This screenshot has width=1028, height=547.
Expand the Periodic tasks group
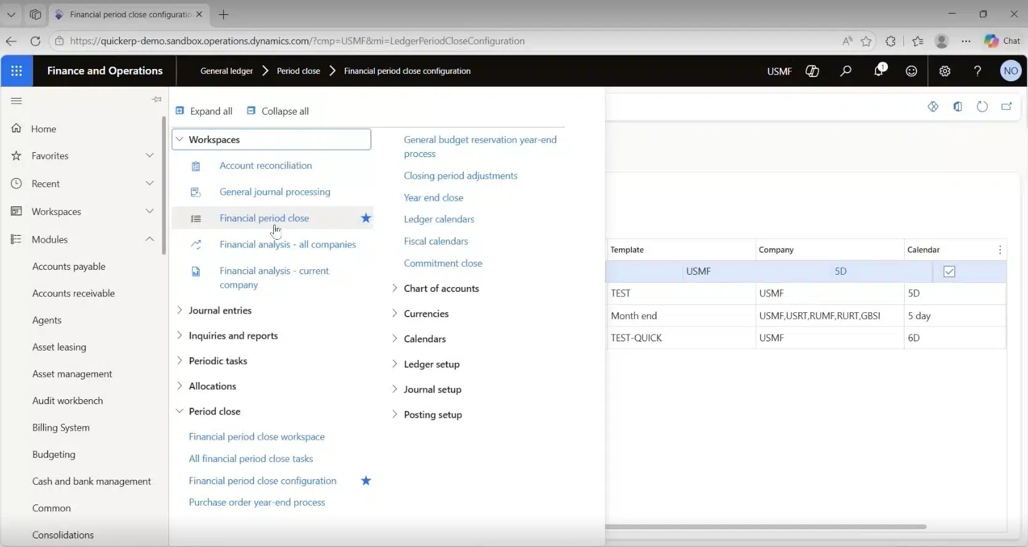(x=179, y=360)
